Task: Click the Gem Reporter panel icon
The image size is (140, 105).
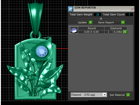Action: 70,9
